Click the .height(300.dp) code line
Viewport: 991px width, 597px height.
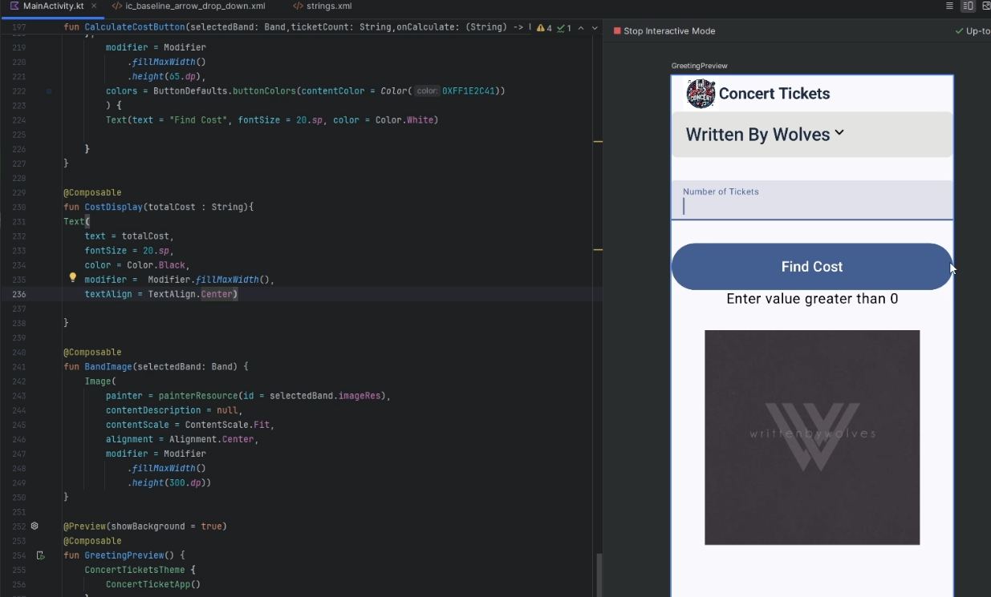169,483
